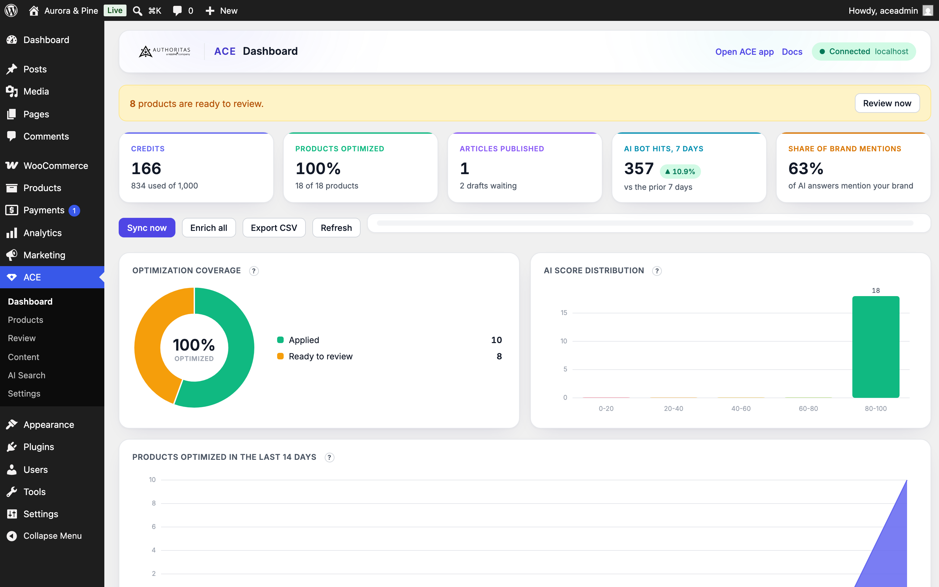Click the Howdy, aceadmin account text
This screenshot has height=587, width=939.
[883, 10]
